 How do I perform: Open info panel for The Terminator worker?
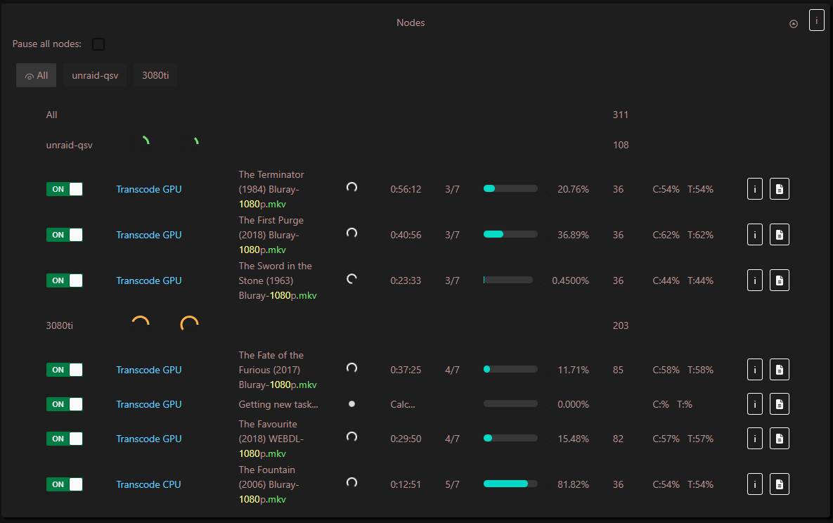pyautogui.click(x=754, y=188)
